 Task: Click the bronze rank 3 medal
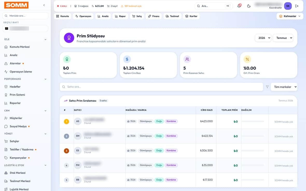66,151
